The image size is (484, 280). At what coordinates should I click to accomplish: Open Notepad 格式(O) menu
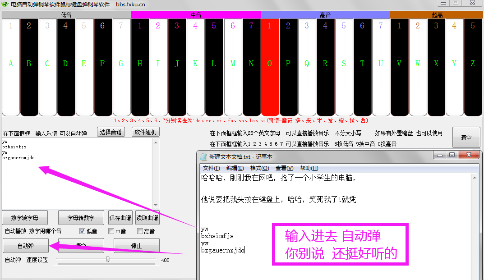tap(260, 168)
